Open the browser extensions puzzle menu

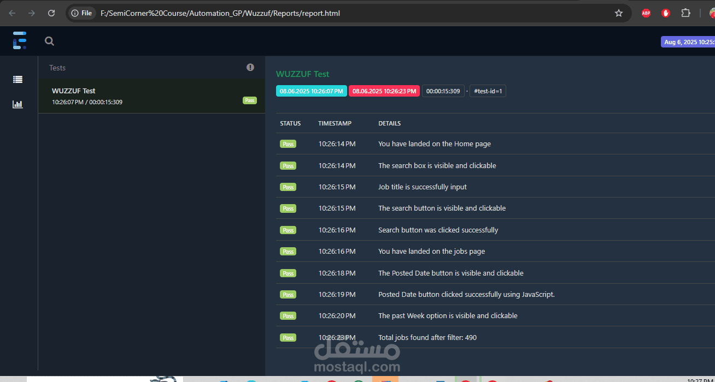click(685, 13)
